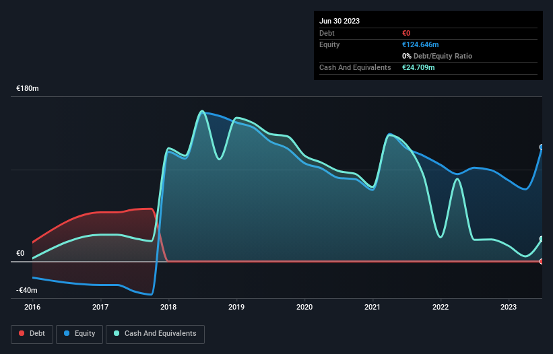
Task: Click the -€40m y-axis label
Action: 27,290
